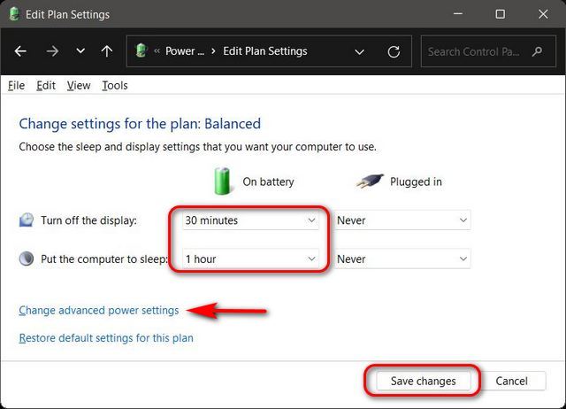
Task: Refresh the Edit Plan Settings page
Action: click(394, 51)
